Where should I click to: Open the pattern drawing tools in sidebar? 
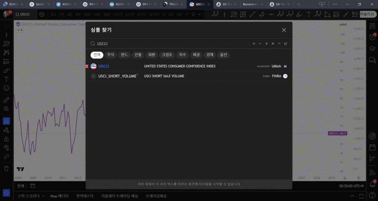coord(7,52)
